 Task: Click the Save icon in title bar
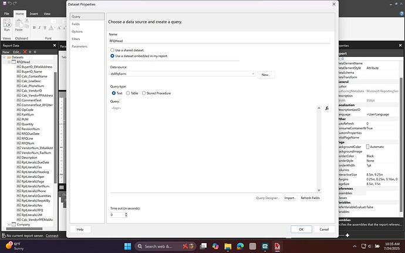(x=4, y=3)
